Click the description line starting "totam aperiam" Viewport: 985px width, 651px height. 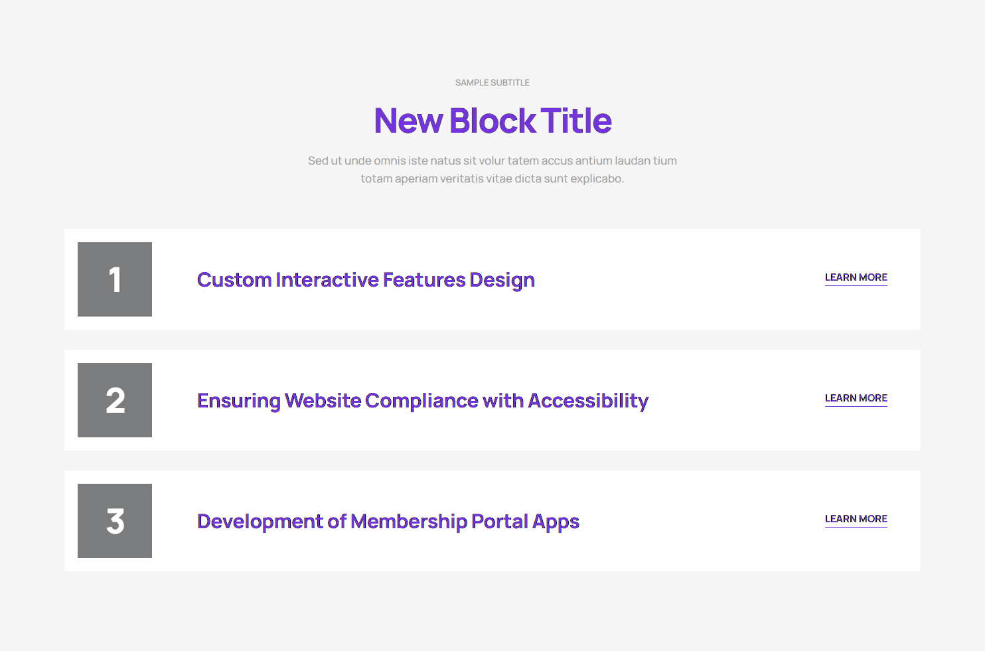click(x=493, y=179)
